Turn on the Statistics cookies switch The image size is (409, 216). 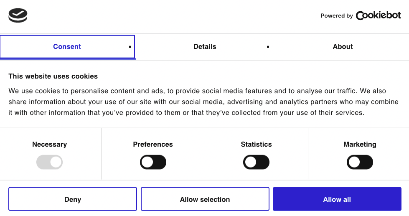pos(256,162)
